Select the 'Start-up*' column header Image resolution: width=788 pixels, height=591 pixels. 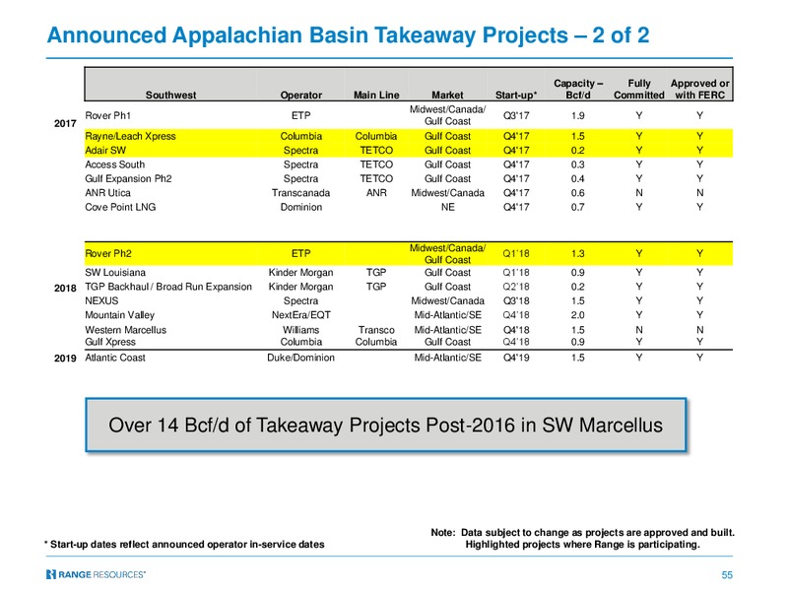coord(516,95)
